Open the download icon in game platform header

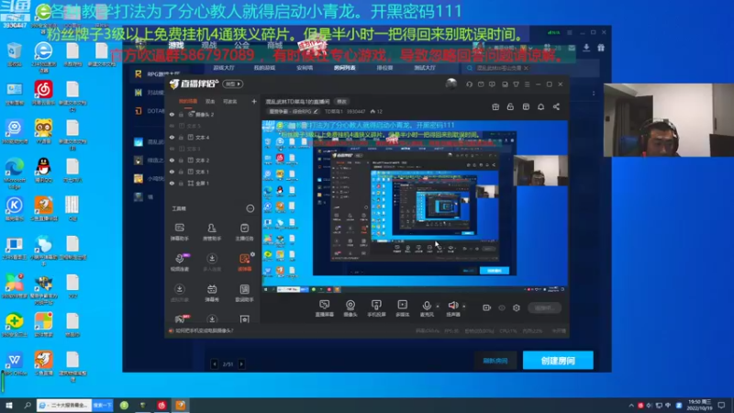click(586, 48)
